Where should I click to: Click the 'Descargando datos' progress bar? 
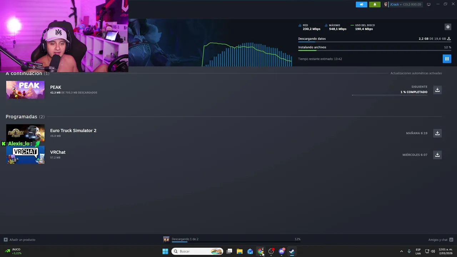point(374,42)
